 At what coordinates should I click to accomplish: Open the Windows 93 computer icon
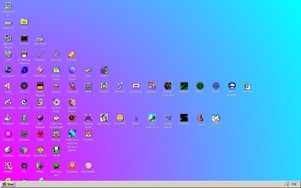pos(8,6)
